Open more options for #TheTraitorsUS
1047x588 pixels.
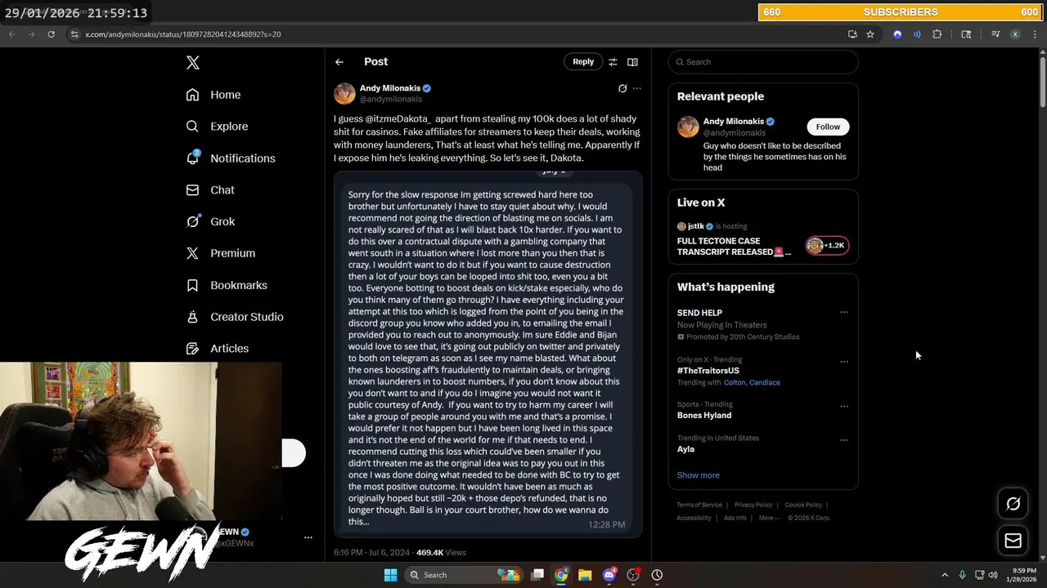coord(844,362)
